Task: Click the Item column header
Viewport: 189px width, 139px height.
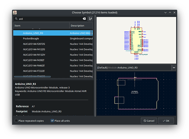Action: tap(41, 26)
